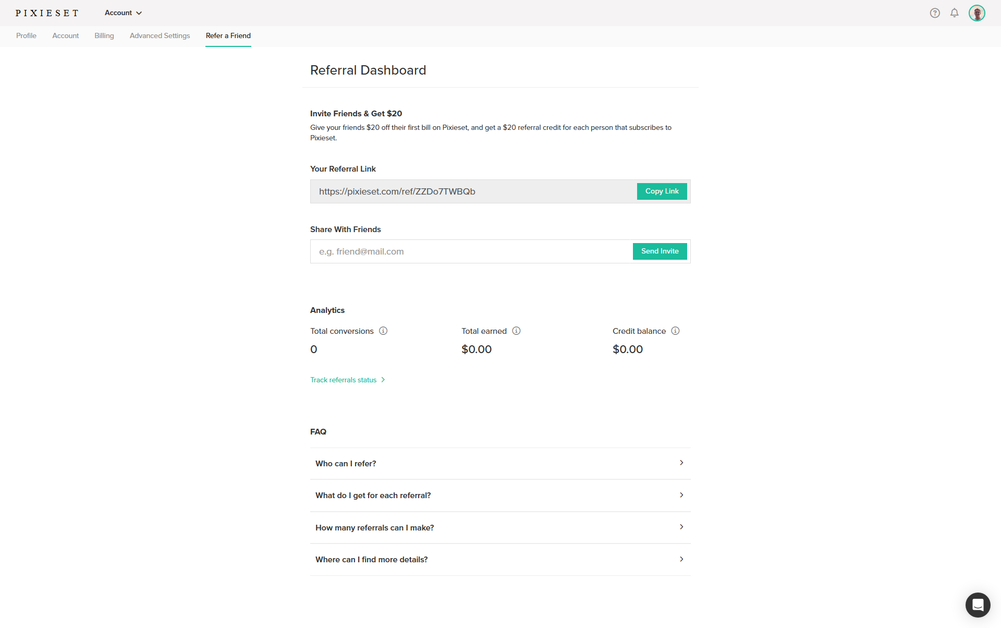1001x628 pixels.
Task: Click the Copy Link button
Action: pos(662,191)
